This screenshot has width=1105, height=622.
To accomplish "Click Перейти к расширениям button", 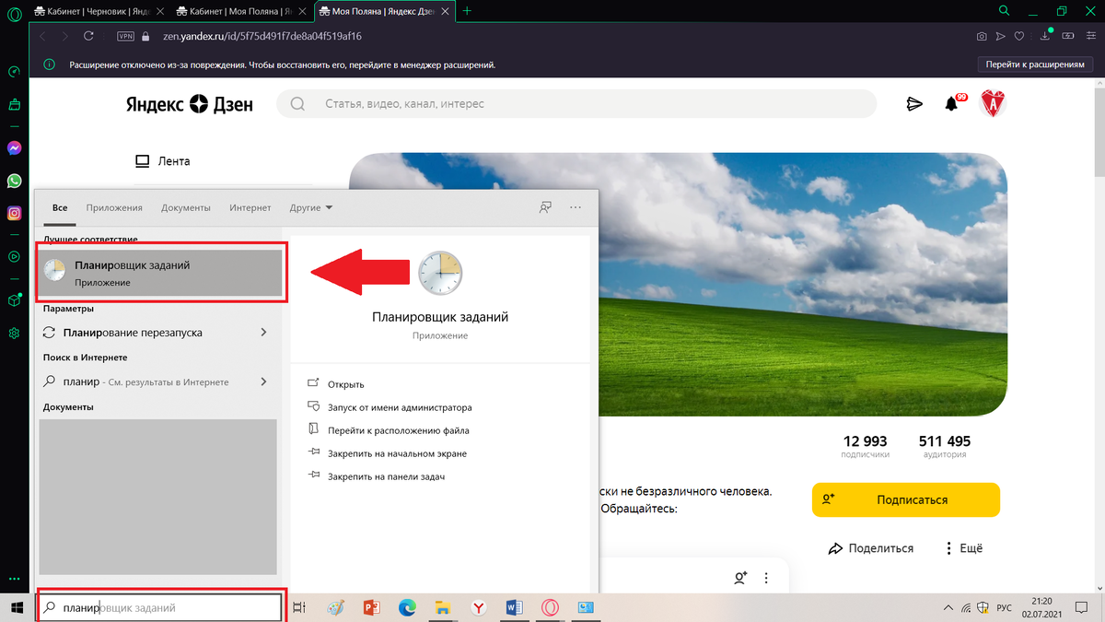I will coord(1035,65).
